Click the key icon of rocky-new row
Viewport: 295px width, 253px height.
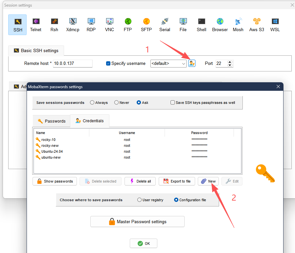coord(38,146)
